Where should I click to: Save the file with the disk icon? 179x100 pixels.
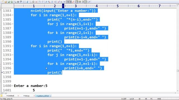[x=9, y=2]
